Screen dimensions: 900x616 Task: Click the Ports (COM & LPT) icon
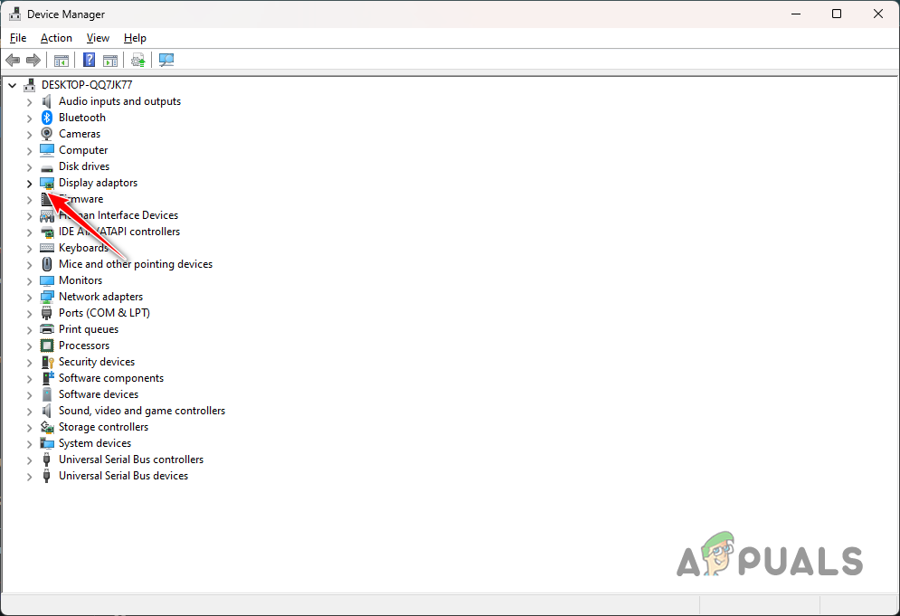[x=47, y=314]
